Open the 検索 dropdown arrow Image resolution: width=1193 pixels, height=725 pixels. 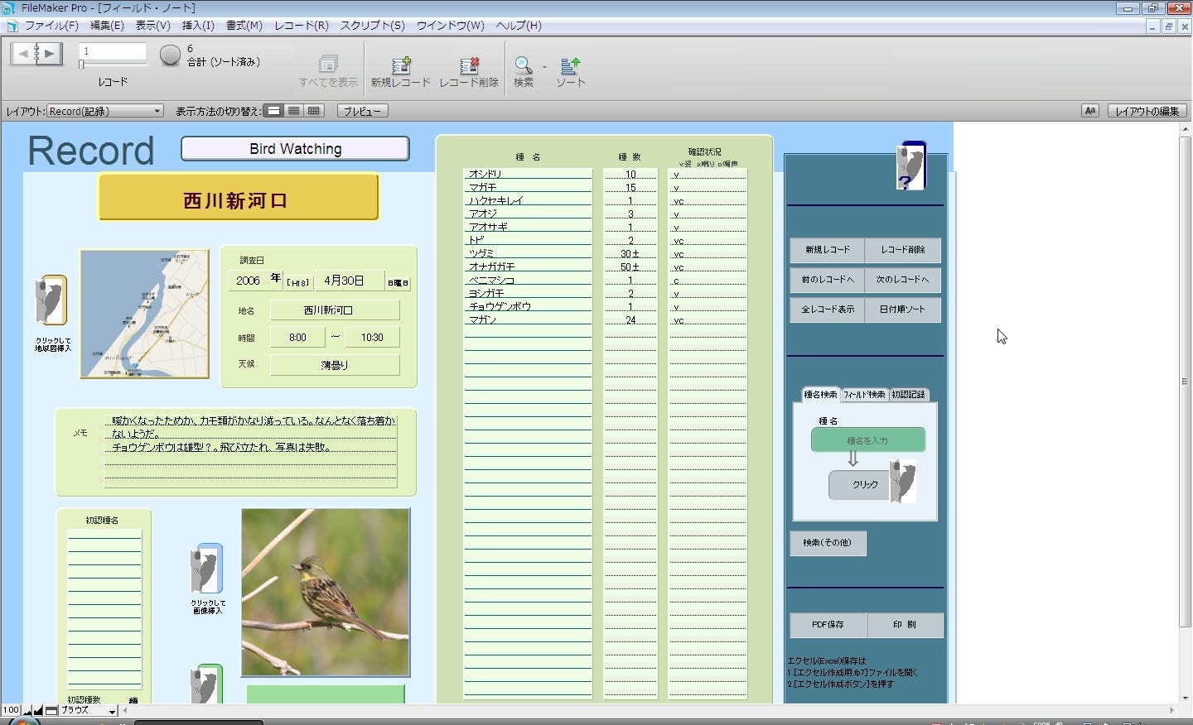pyautogui.click(x=544, y=66)
